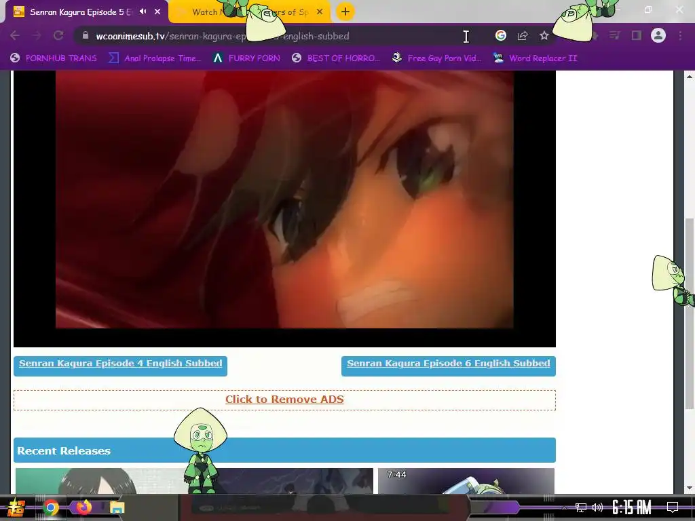
Task: Minimize the Chrome window
Action: [x=616, y=9]
